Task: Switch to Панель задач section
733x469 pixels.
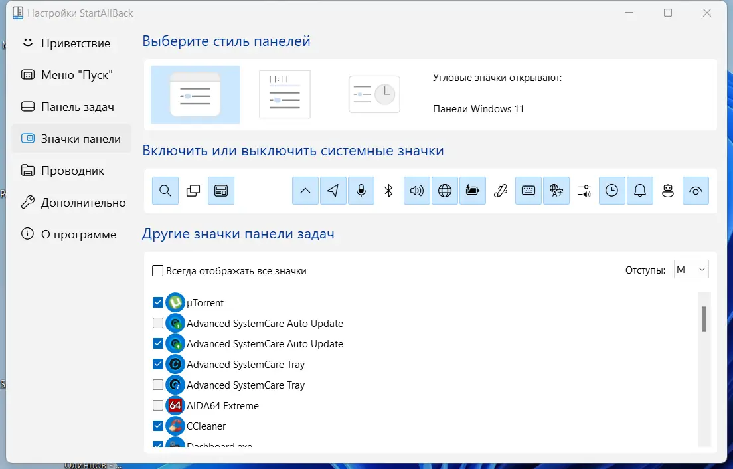Action: coord(71,106)
